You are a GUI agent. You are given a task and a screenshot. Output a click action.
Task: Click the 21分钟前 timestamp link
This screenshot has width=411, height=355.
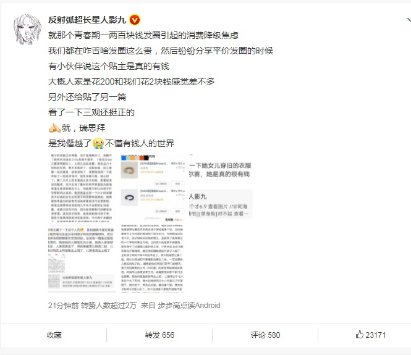tap(63, 305)
